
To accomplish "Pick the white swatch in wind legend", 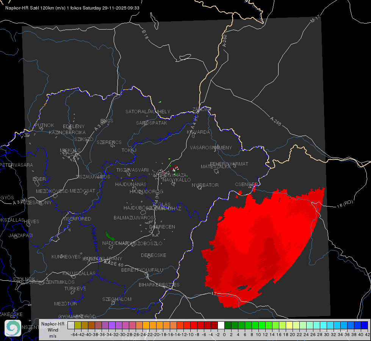I will (x=221, y=325).
